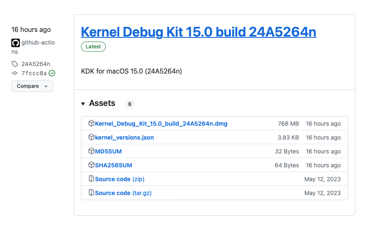Click the May 12, 2023 date on the tar.gz row

(x=322, y=193)
